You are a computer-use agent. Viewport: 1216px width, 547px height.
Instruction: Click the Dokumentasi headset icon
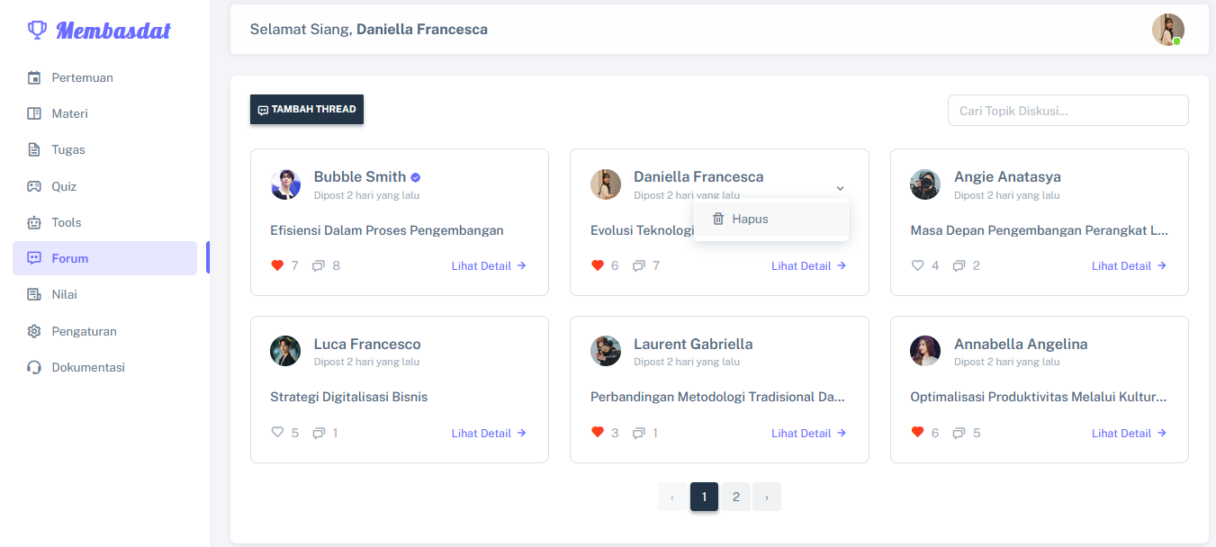(x=34, y=367)
